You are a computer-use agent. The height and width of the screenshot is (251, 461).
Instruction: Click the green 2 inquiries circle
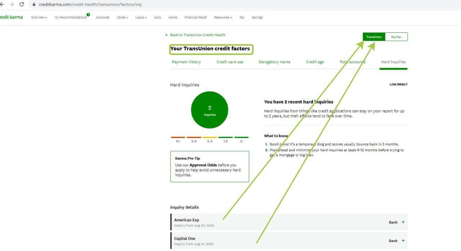click(x=210, y=110)
